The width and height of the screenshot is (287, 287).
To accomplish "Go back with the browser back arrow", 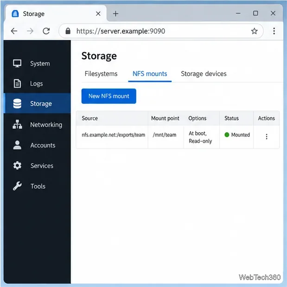I will pyautogui.click(x=14, y=31).
